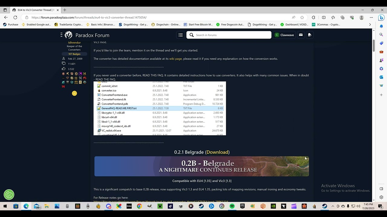
Task: Open Basic Info | Binance bookmark
Action: pos(101,24)
